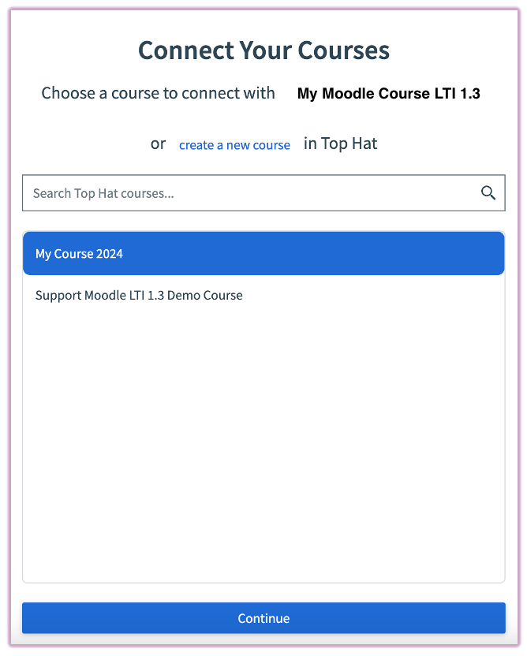This screenshot has width=527, height=656.
Task: Open the create a new course link
Action: click(x=234, y=145)
